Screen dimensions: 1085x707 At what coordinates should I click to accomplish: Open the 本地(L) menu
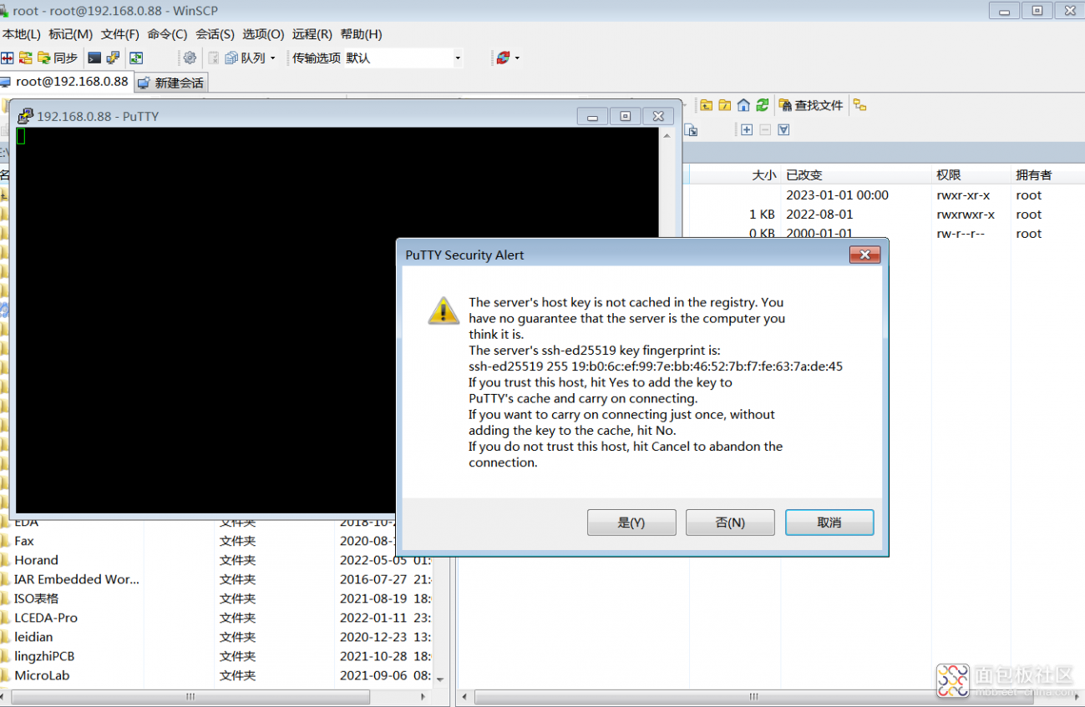[21, 34]
